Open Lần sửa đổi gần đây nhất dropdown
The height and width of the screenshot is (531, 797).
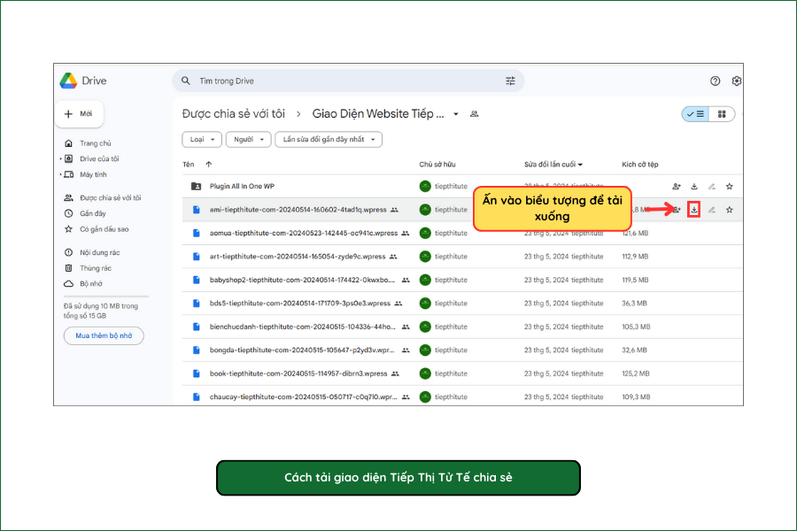click(x=329, y=139)
